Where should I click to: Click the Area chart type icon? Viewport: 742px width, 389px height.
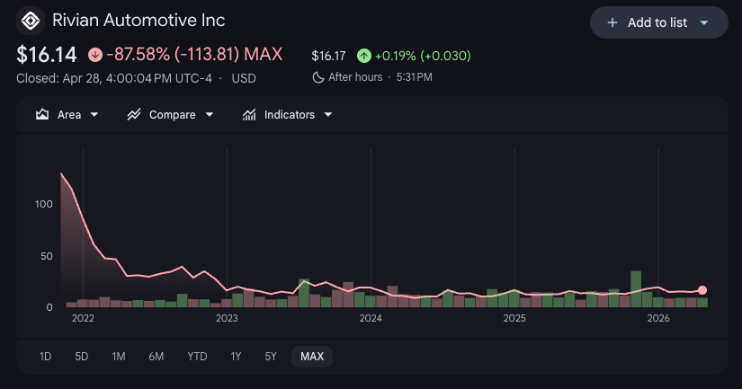(x=42, y=115)
